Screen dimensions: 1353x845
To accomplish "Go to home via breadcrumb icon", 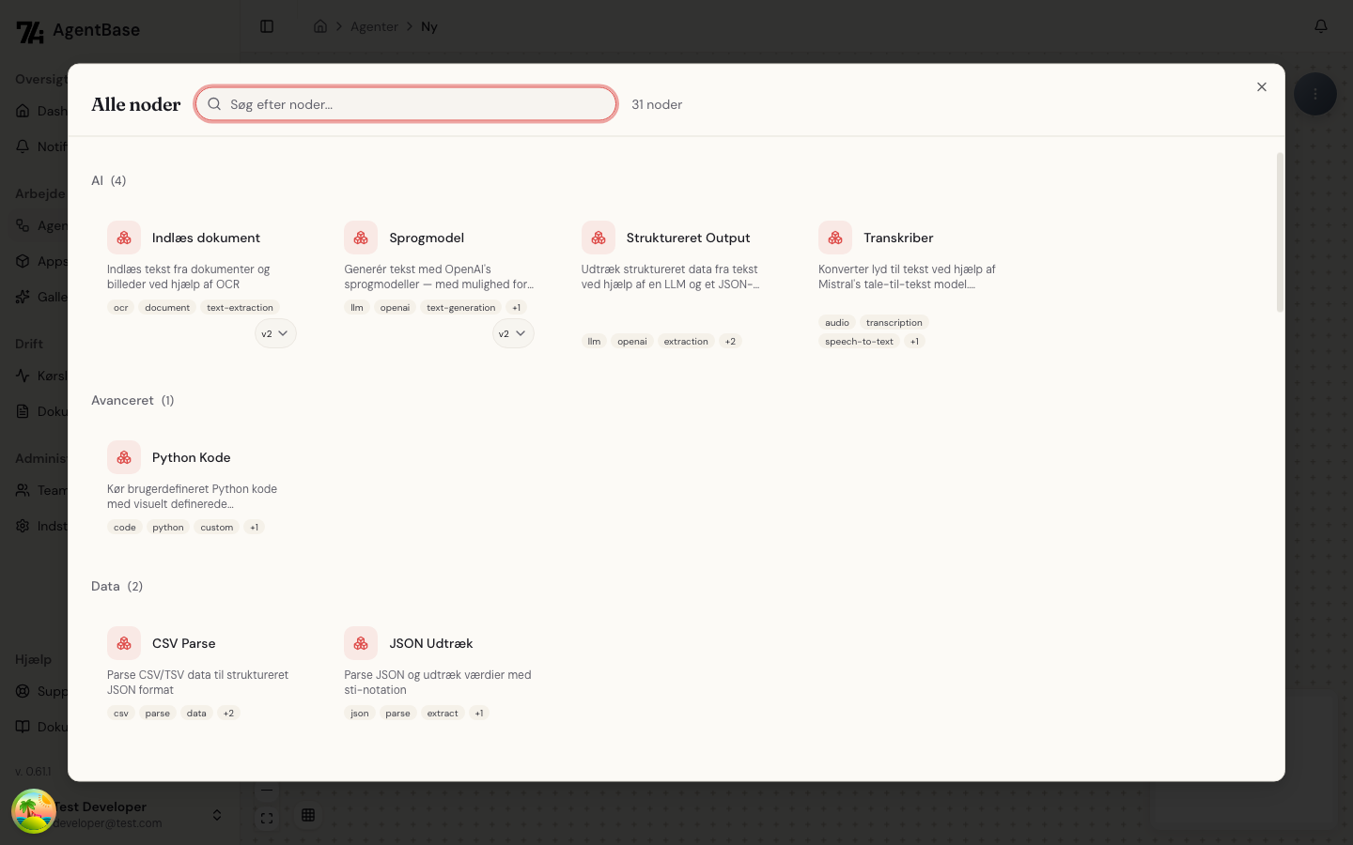I will click(320, 26).
